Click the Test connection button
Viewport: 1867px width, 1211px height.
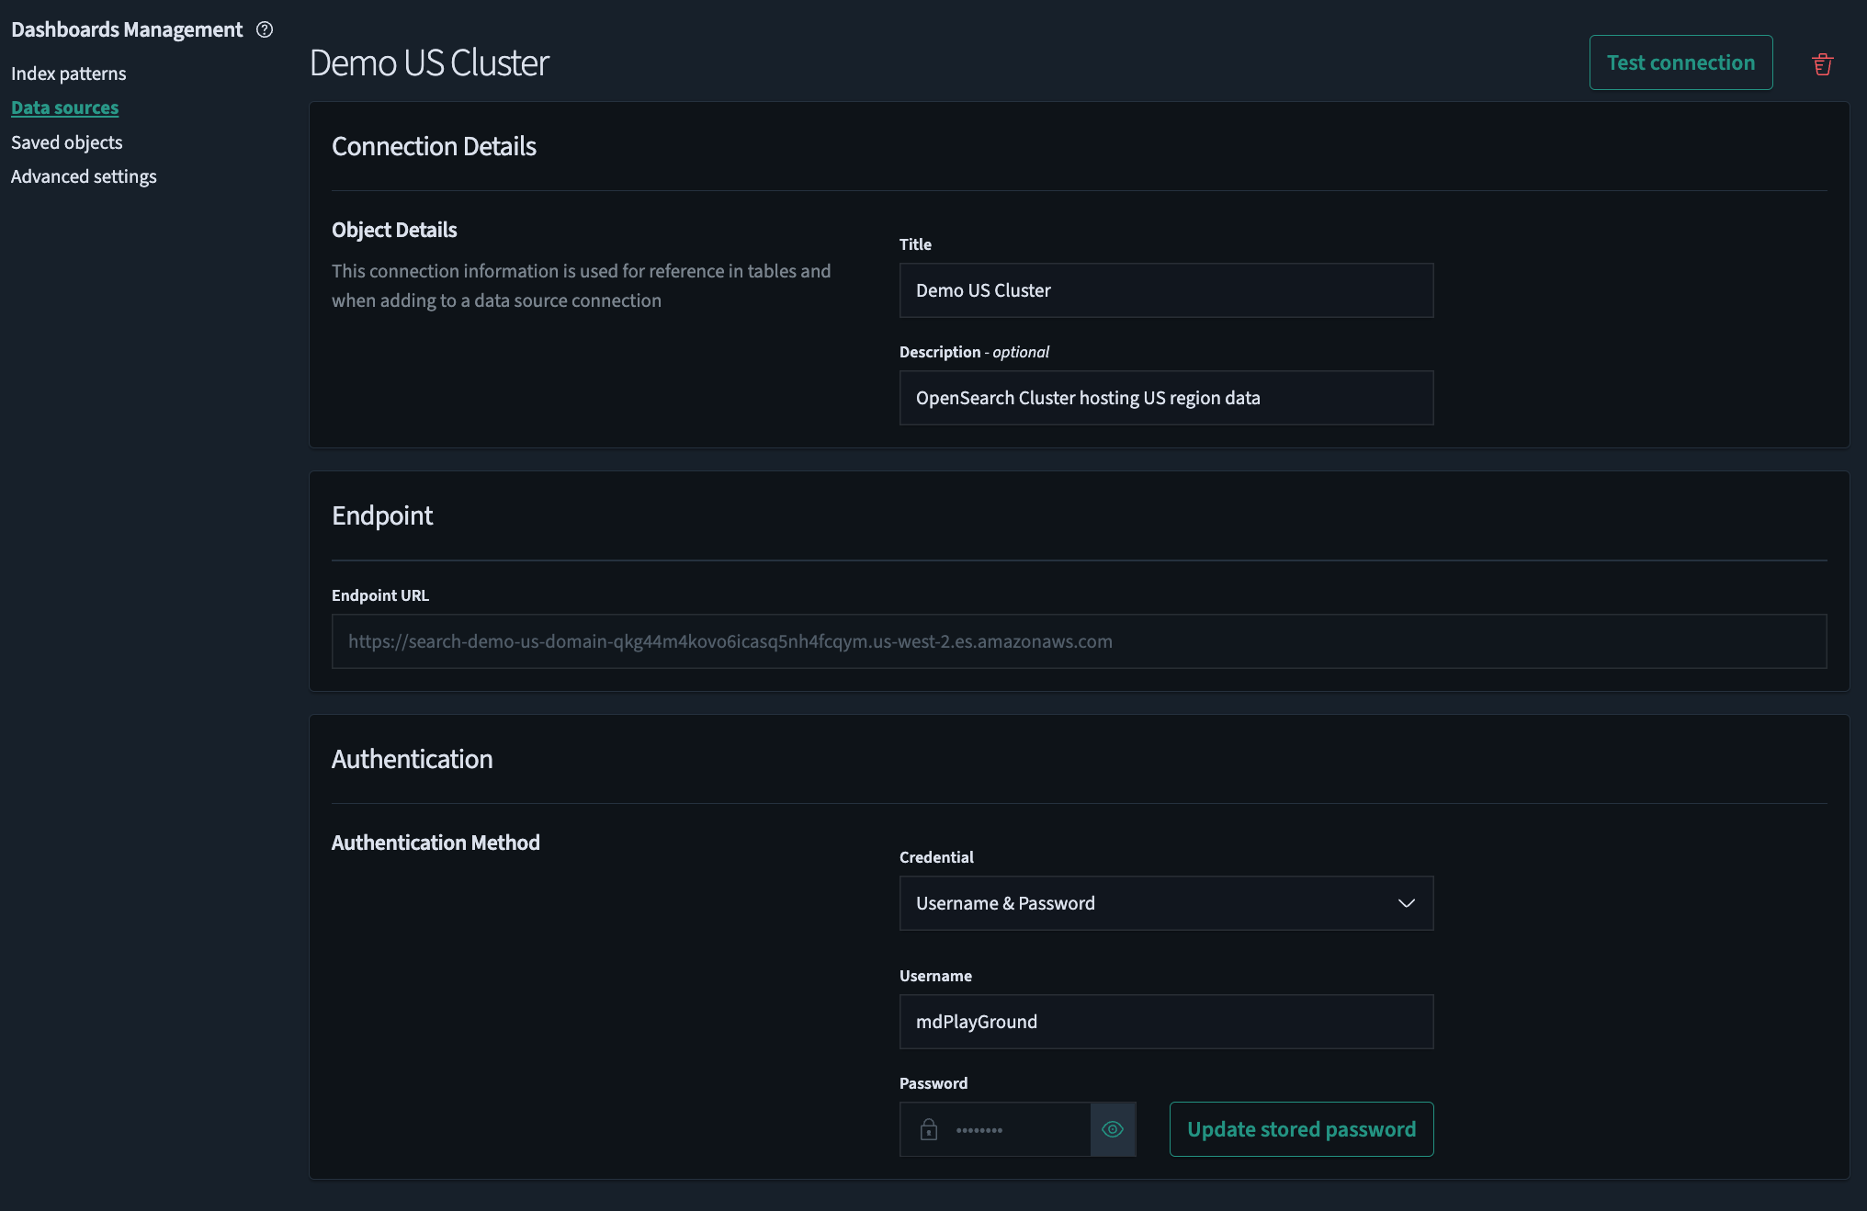(1680, 62)
